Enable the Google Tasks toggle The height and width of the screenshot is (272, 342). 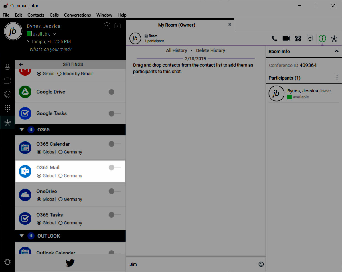pyautogui.click(x=114, y=113)
